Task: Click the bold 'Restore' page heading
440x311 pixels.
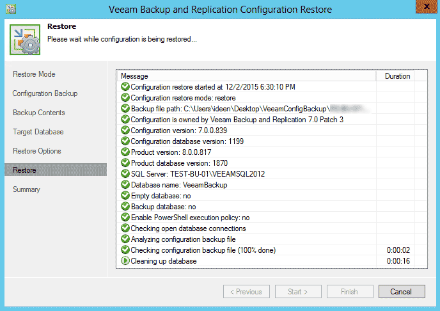Action: tap(62, 26)
